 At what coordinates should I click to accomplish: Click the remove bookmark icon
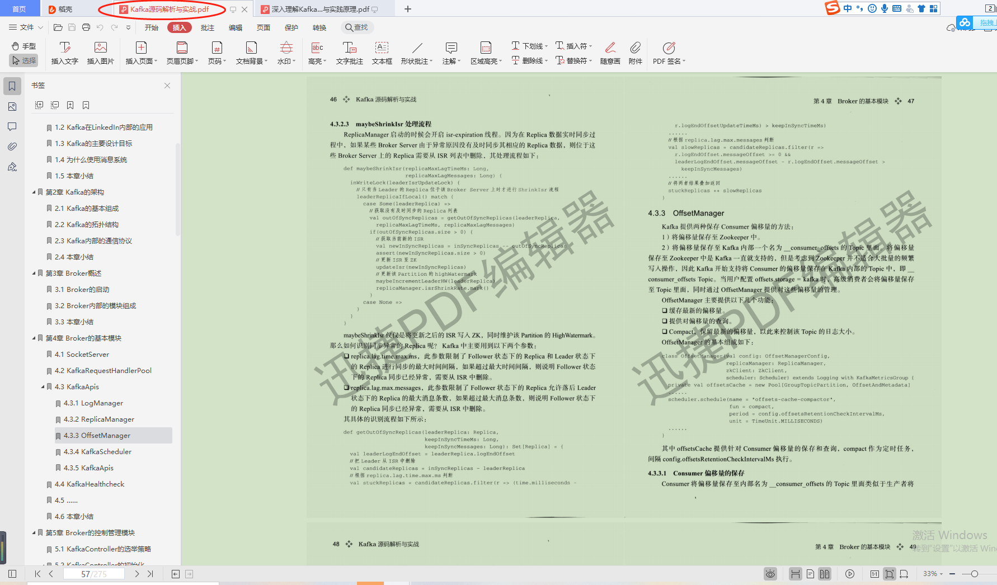coord(86,105)
